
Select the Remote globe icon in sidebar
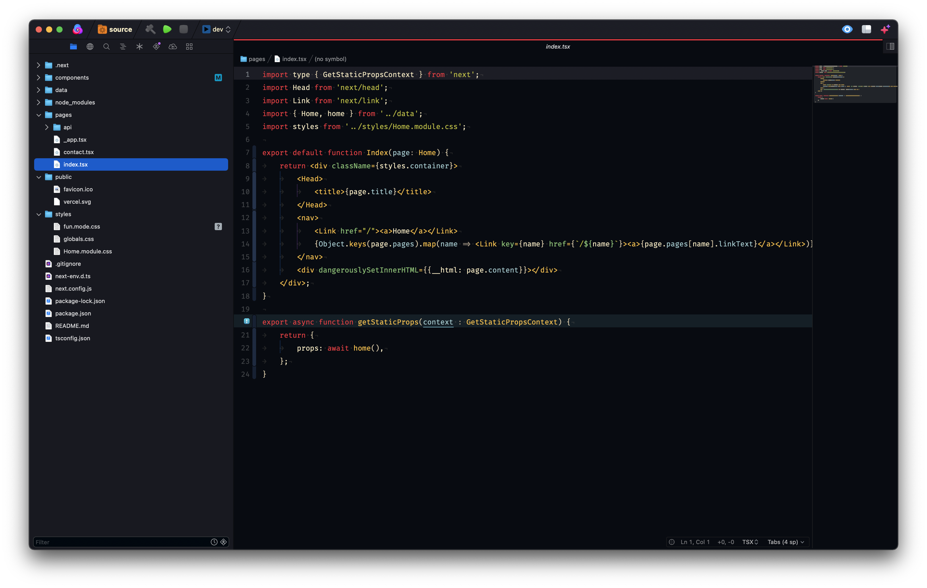pos(90,47)
